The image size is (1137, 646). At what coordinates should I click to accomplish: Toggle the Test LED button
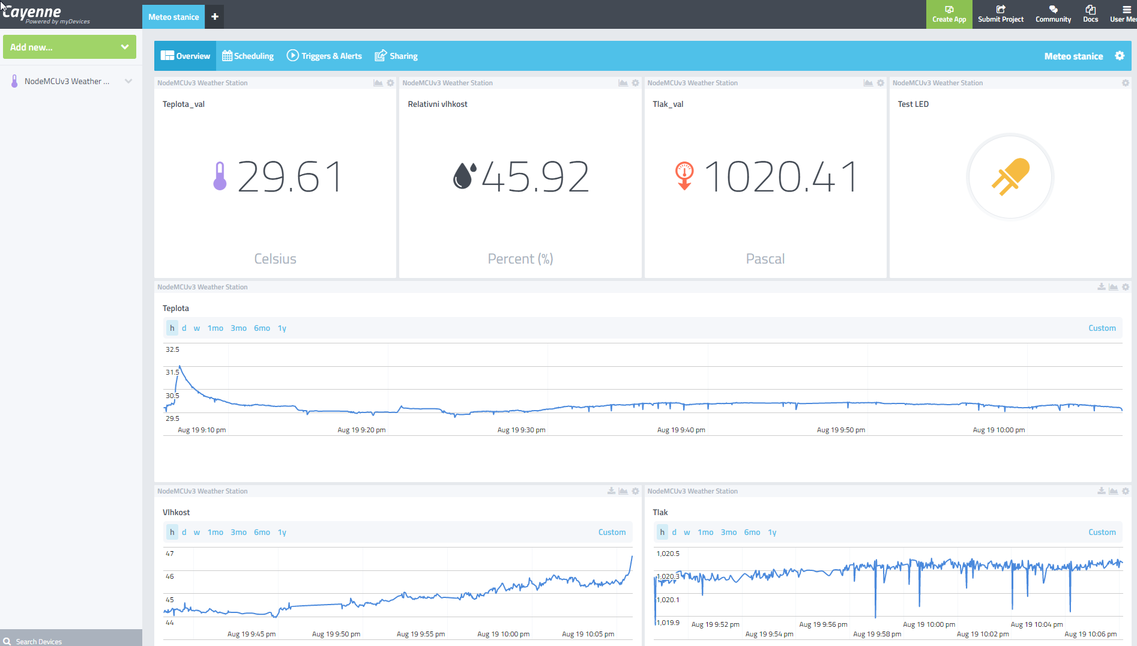click(x=1010, y=177)
